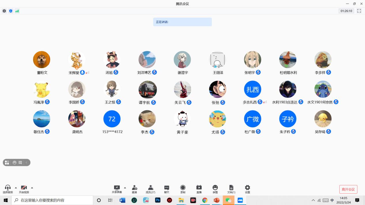Click 共享屏幕 to share screen
This screenshot has width=365, height=205.
point(117,189)
